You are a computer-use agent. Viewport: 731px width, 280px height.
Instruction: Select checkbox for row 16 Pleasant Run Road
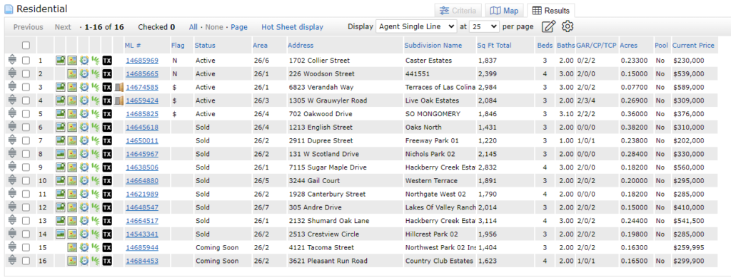26,261
